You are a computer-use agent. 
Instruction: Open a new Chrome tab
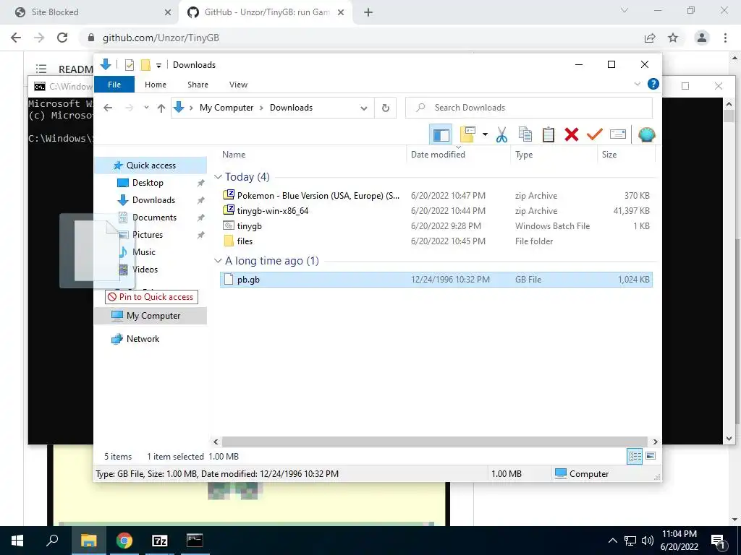[368, 13]
